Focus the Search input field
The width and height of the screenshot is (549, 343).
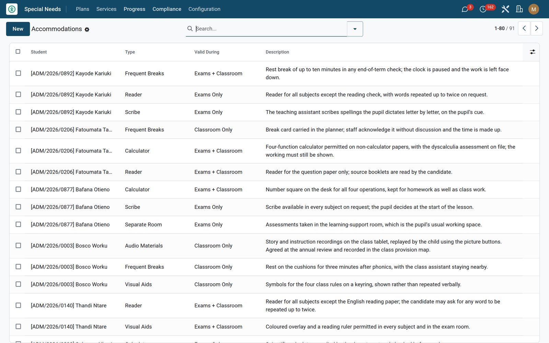[x=270, y=28]
